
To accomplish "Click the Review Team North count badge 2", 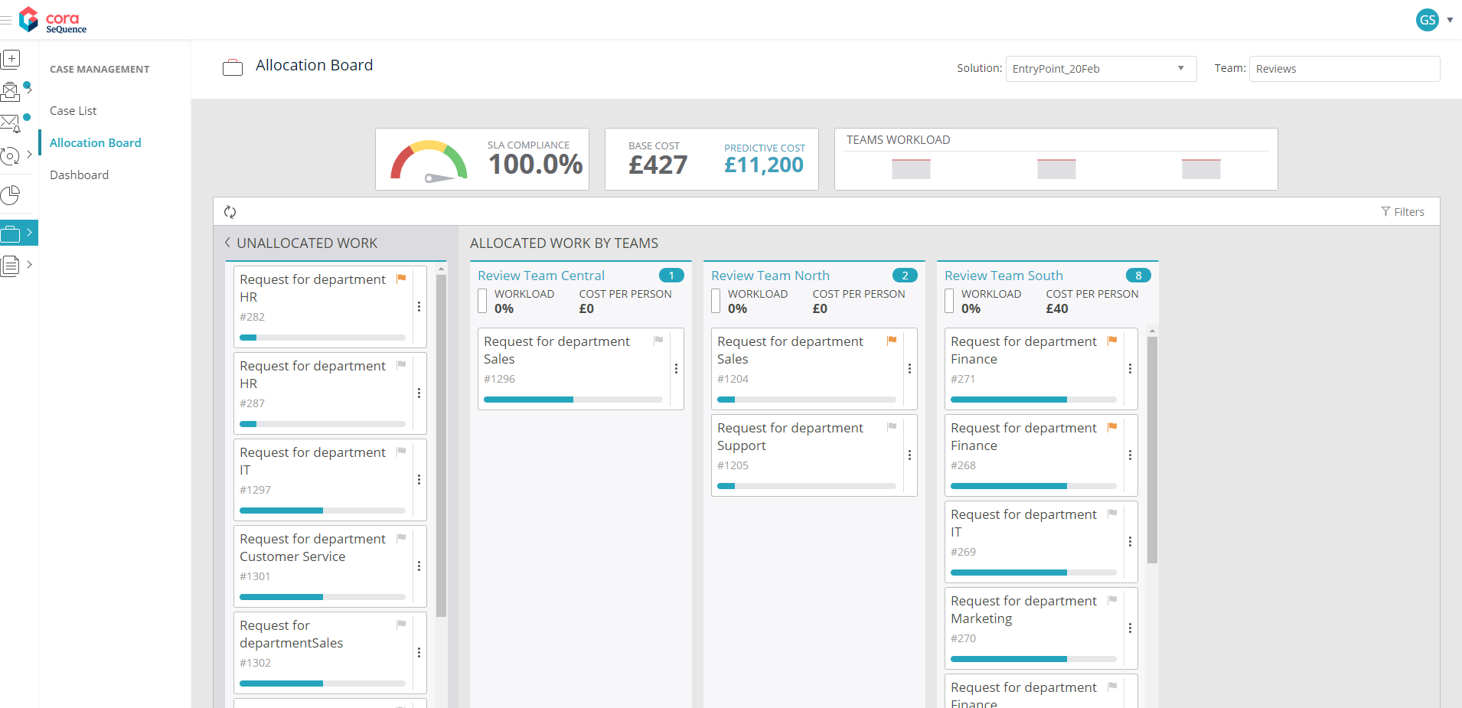I will [x=905, y=276].
